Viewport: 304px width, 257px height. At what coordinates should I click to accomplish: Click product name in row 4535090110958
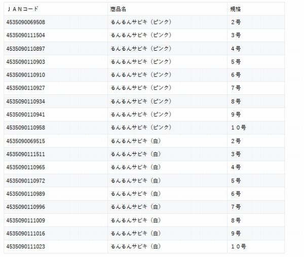pyautogui.click(x=141, y=127)
